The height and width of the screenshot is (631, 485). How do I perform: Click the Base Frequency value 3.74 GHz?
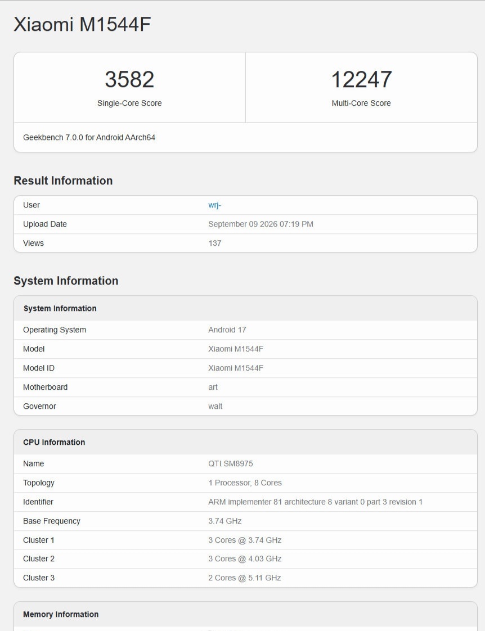coord(224,521)
